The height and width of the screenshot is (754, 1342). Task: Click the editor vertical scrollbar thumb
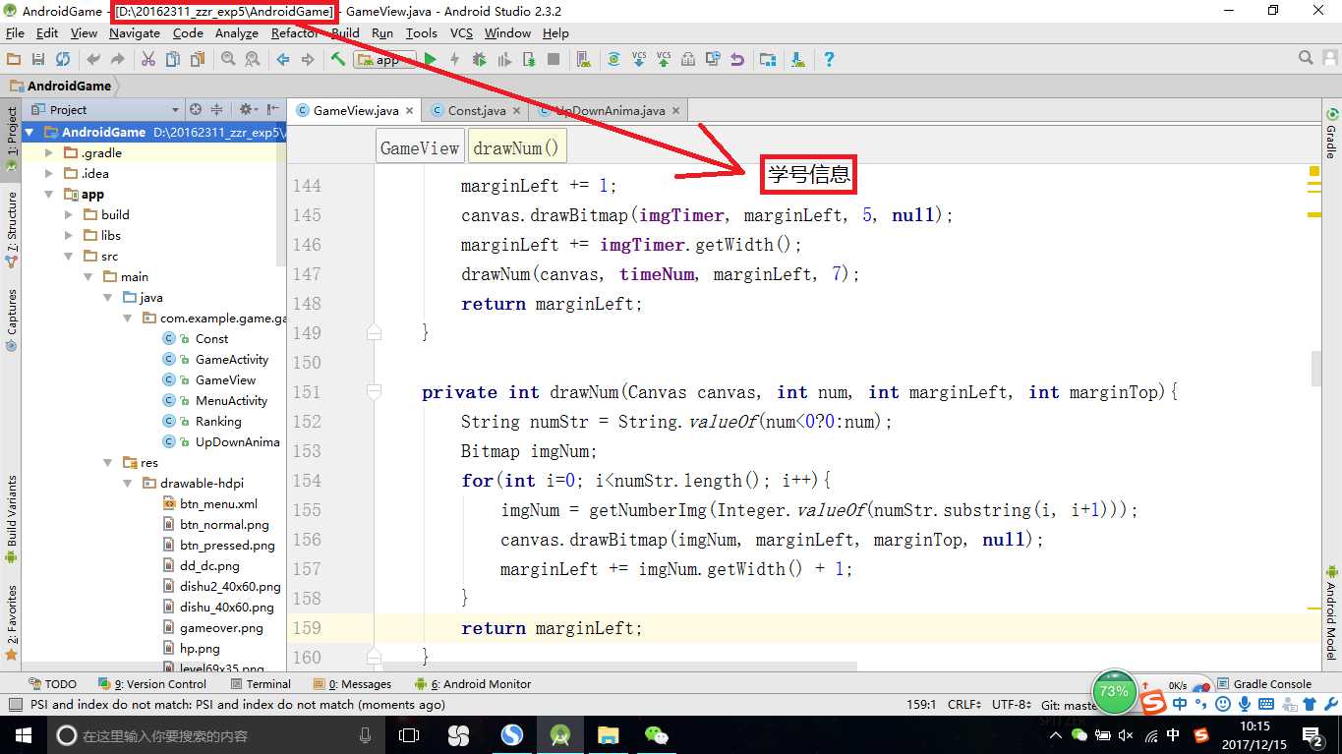pos(1316,368)
